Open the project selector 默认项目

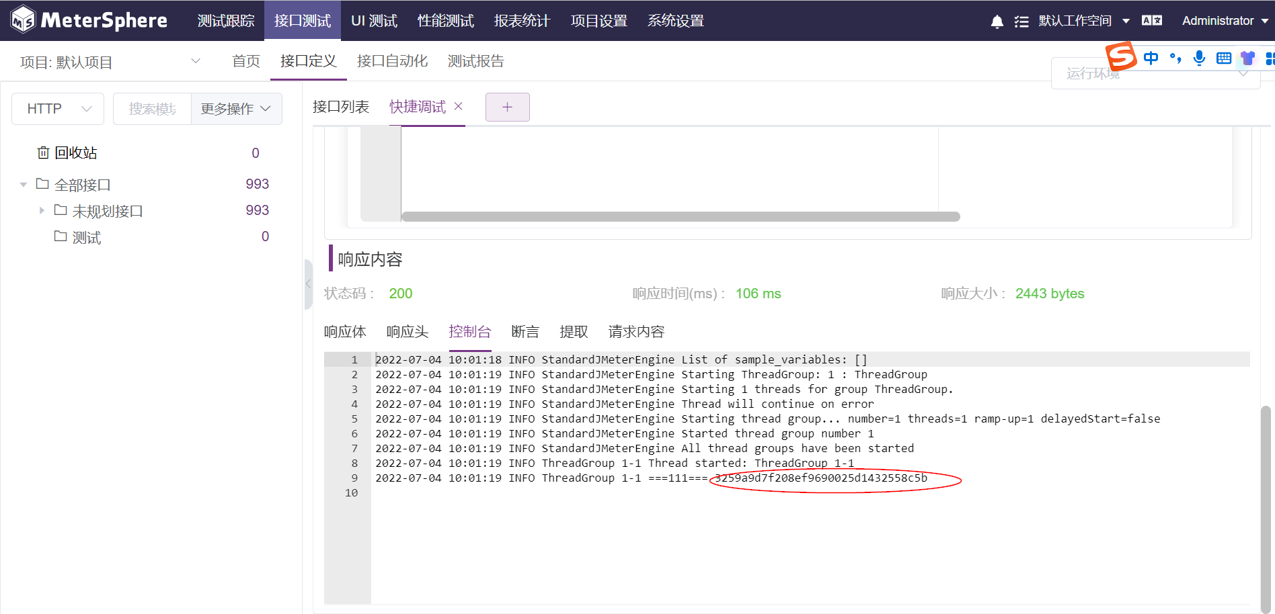[x=110, y=62]
